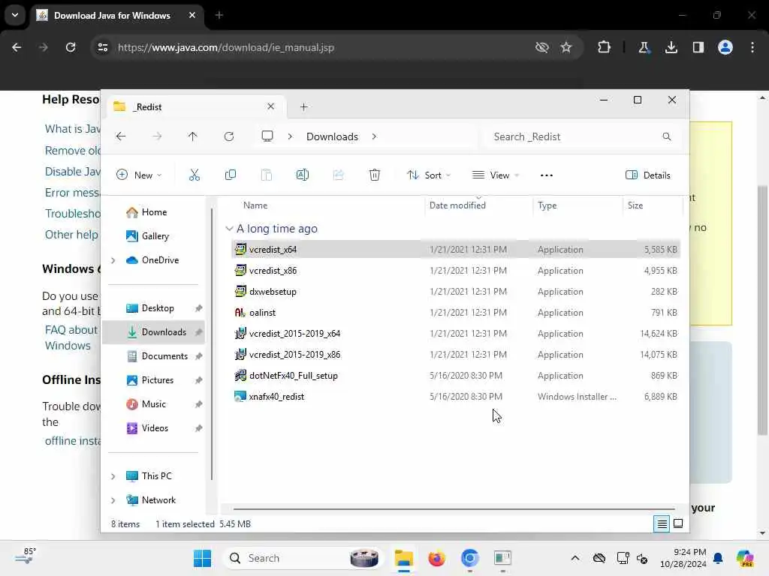
Task: Open Chrome tab search dropdown arrow
Action: pyautogui.click(x=15, y=15)
